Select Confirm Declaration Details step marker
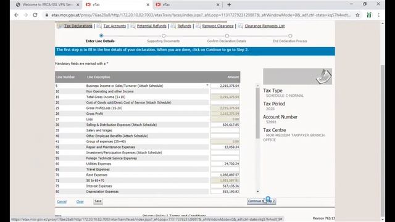395x222 pixels. 227,36
